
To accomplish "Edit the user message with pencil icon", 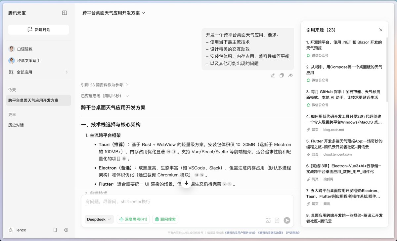I will coord(273,75).
